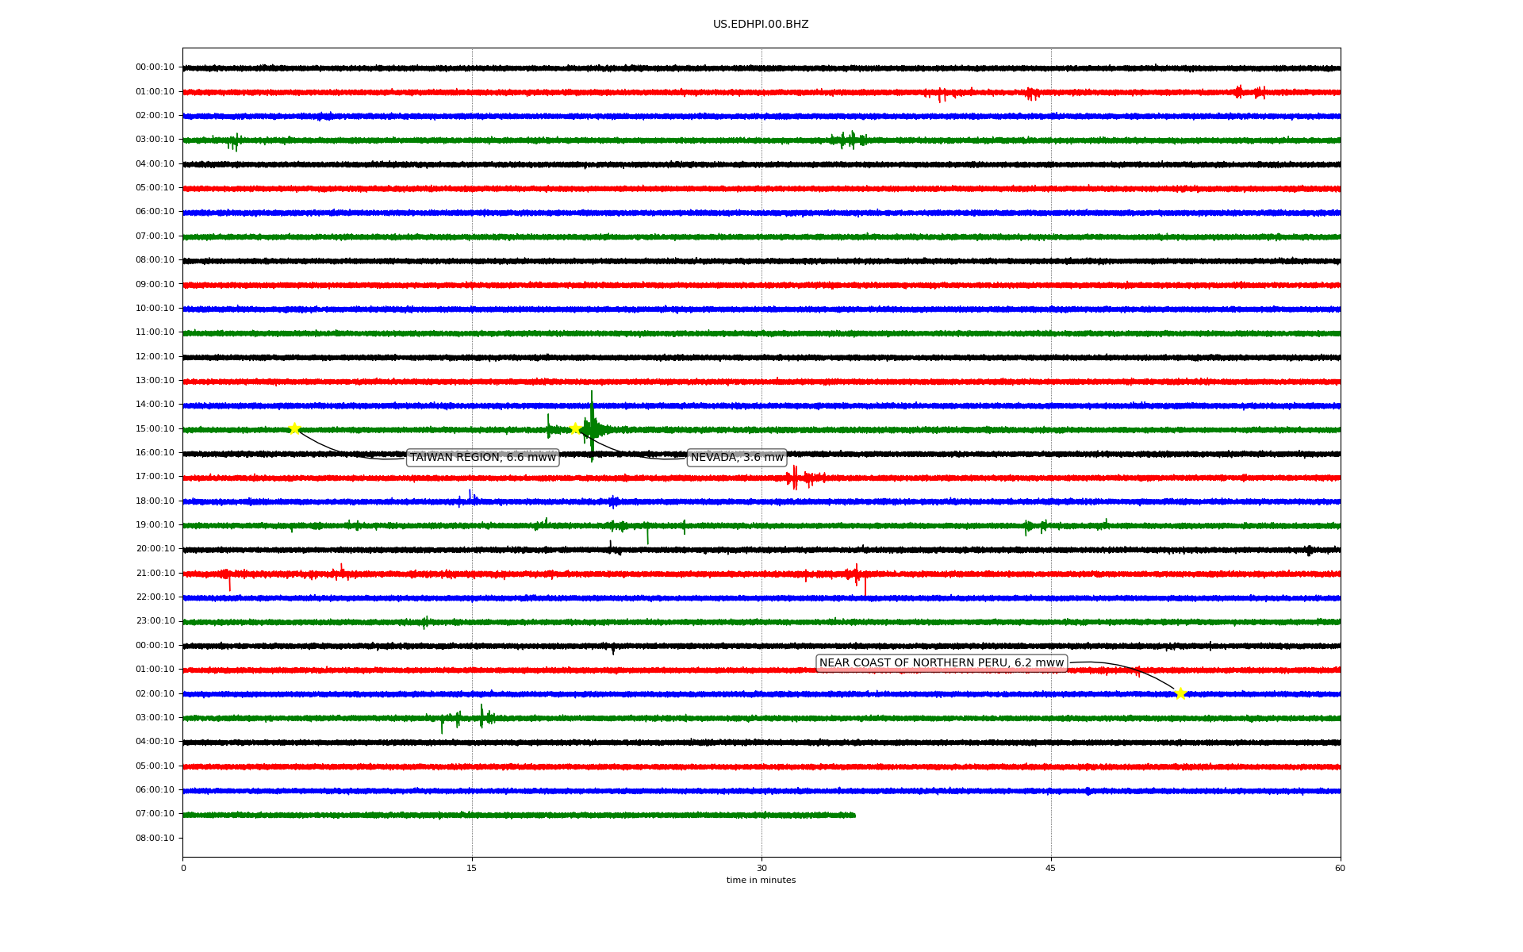The width and height of the screenshot is (1523, 952).
Task: Click the 15:00:10 row time label
Action: [155, 429]
